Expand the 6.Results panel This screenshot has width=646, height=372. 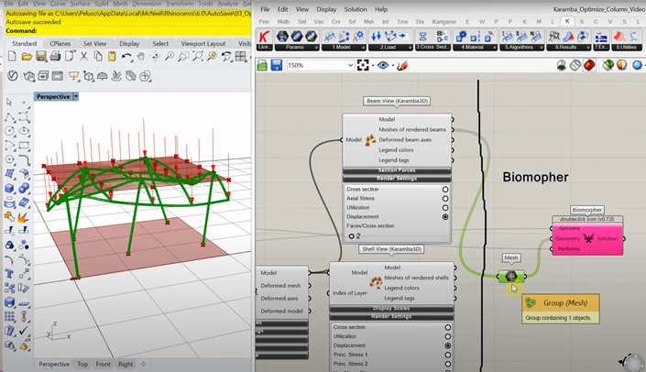tap(568, 48)
